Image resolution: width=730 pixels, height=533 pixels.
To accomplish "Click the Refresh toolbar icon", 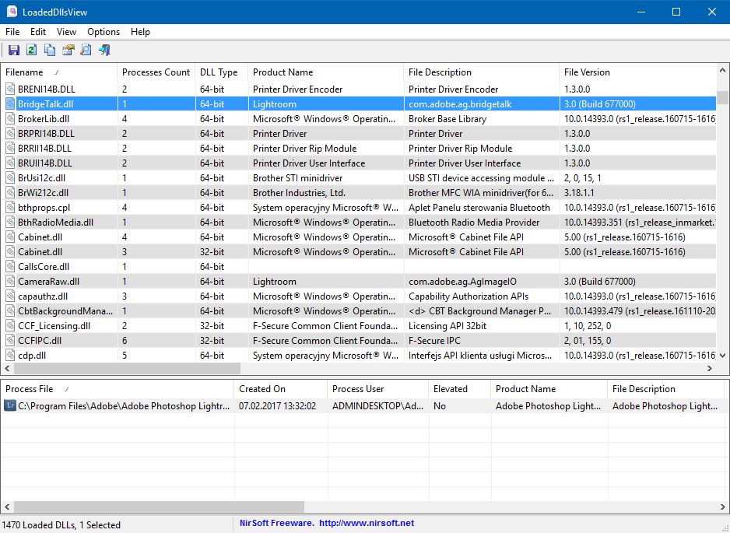I will pyautogui.click(x=32, y=51).
